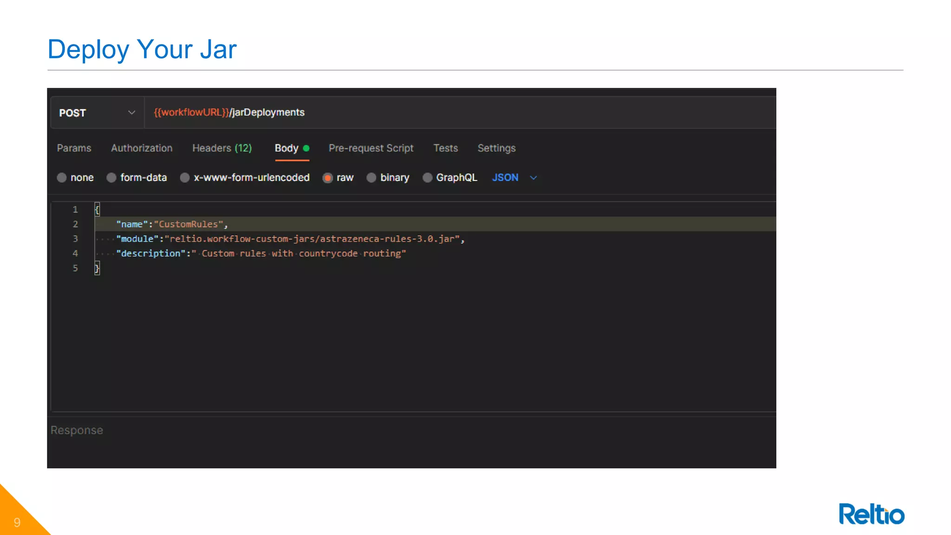This screenshot has width=951, height=535.
Task: Select the Body tab
Action: (x=287, y=148)
